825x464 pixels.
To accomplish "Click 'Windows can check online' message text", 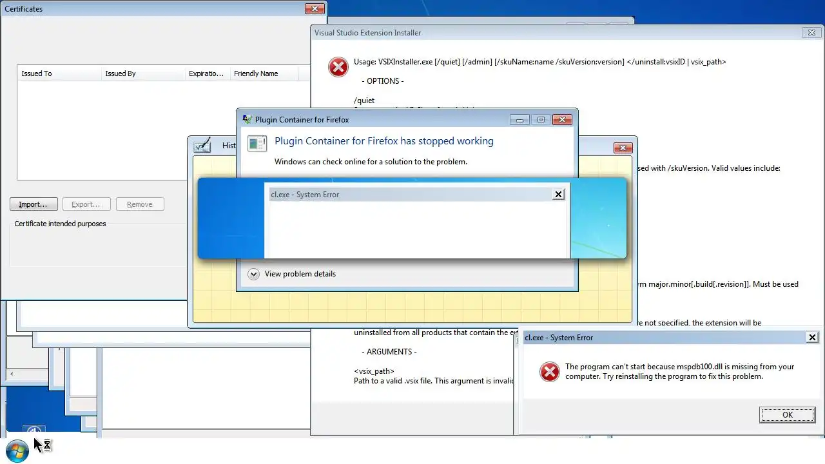I will (371, 162).
